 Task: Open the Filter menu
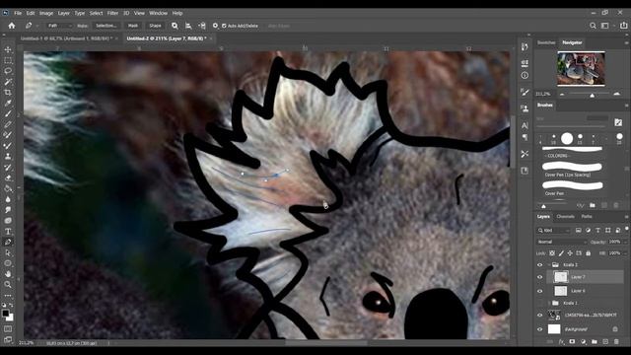[x=112, y=13]
